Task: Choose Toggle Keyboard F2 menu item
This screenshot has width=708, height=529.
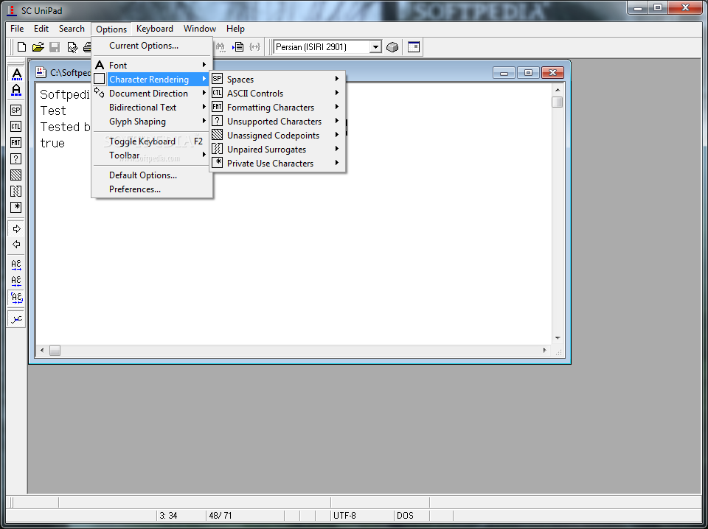Action: point(152,141)
